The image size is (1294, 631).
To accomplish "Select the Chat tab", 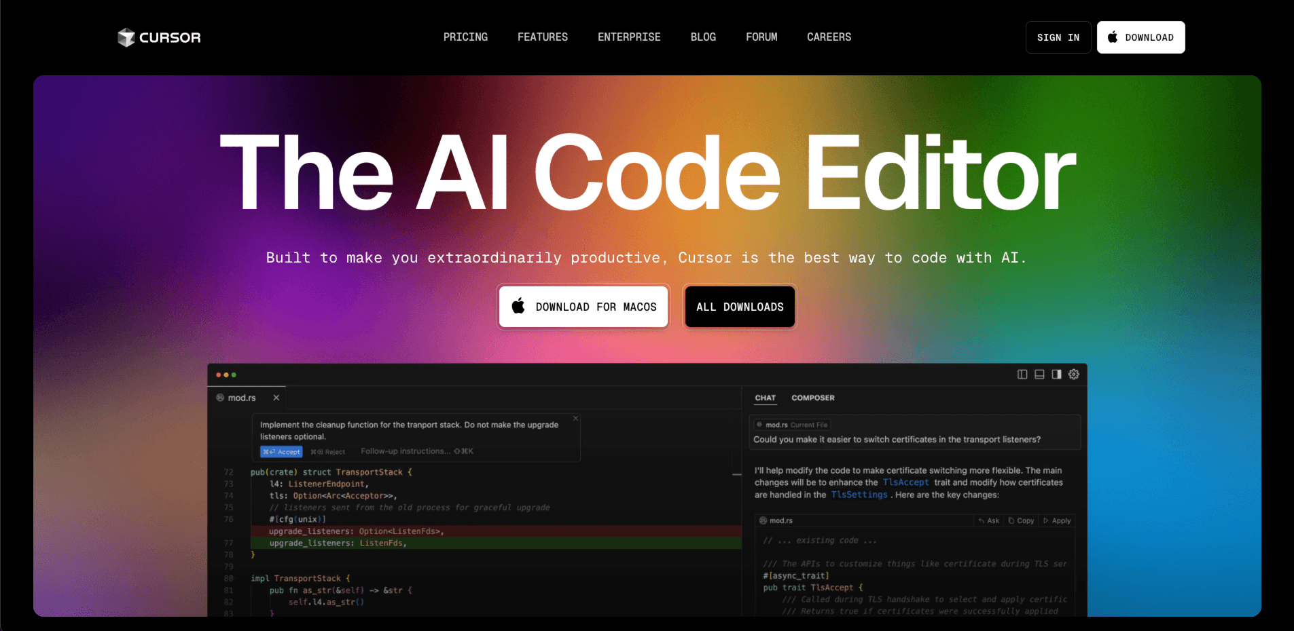I will (x=765, y=398).
